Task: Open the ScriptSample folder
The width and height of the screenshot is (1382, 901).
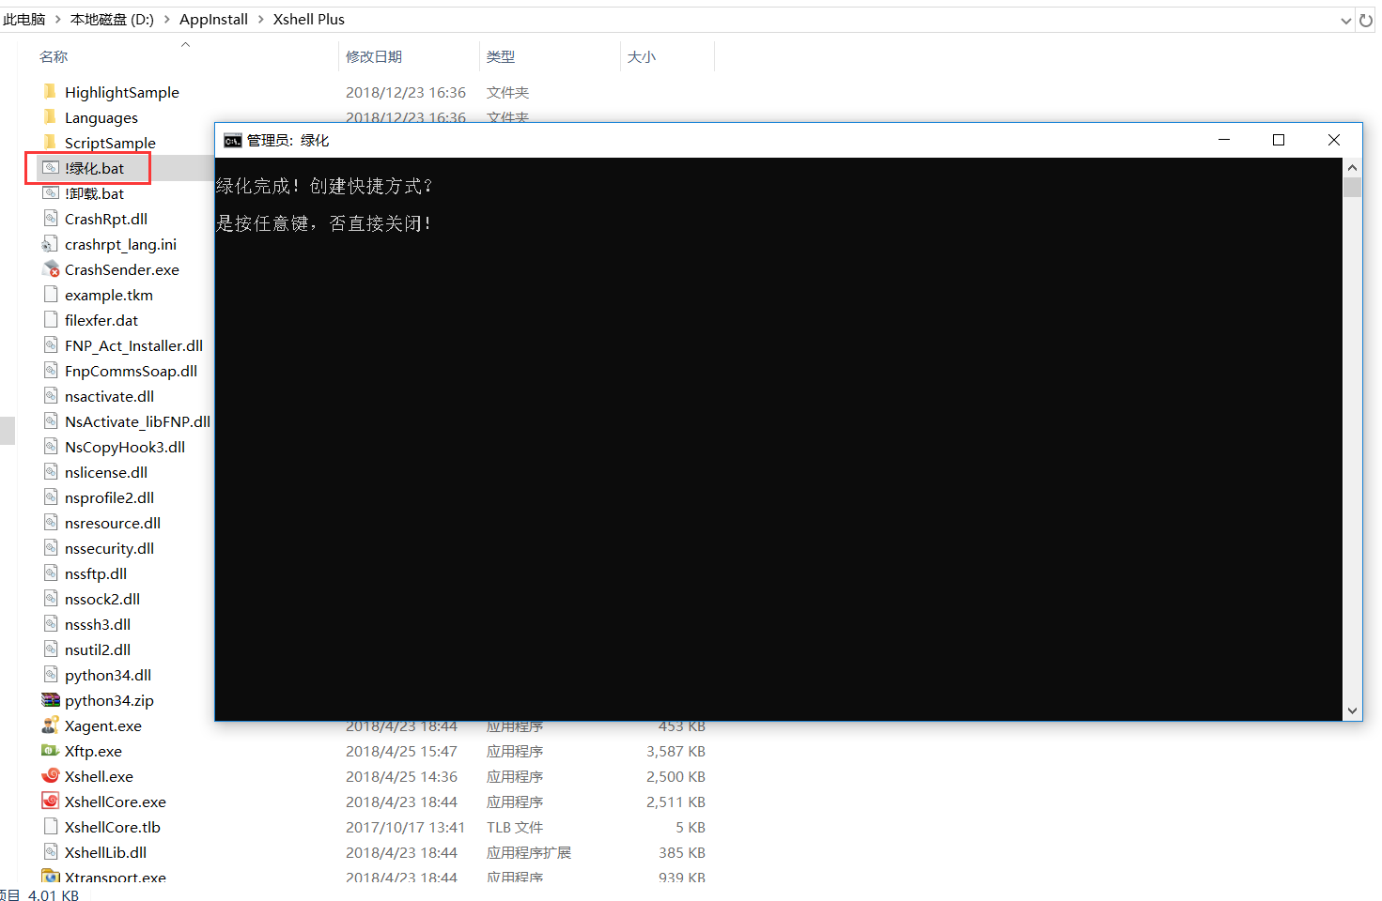Action: click(109, 143)
